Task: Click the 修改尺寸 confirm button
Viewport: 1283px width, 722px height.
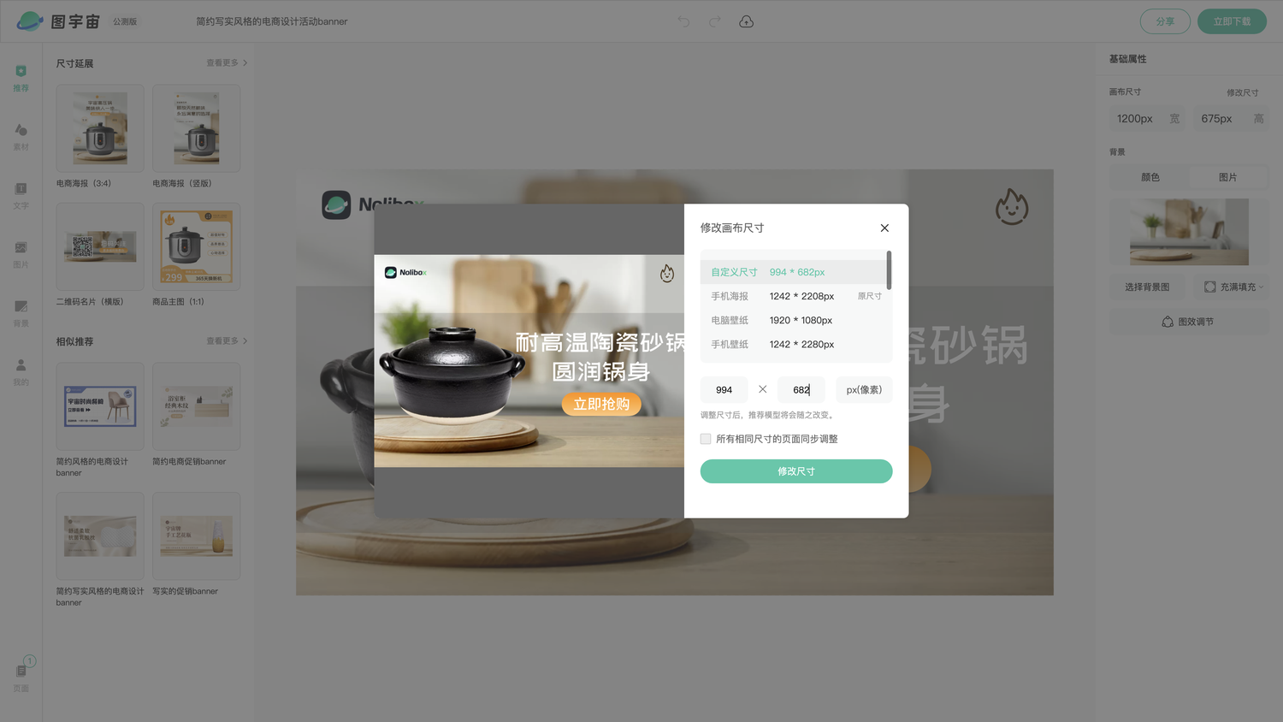Action: point(796,471)
